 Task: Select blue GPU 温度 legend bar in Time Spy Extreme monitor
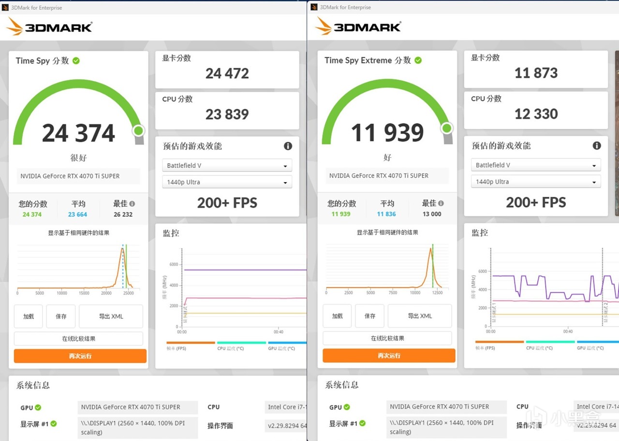point(598,342)
